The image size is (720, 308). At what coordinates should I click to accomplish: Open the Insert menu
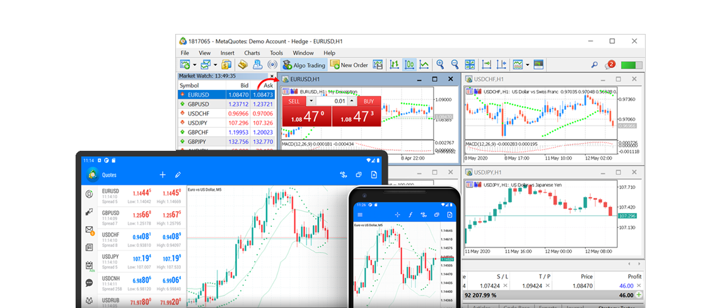pos(228,53)
